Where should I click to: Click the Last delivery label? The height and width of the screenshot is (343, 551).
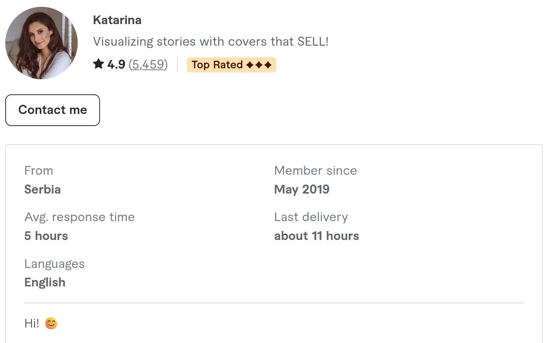pos(311,217)
